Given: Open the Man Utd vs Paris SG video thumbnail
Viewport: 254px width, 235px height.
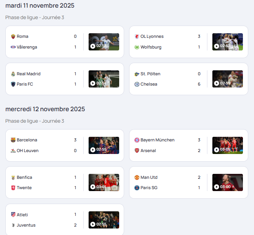Looking at the screenshot, I should tap(228, 183).
